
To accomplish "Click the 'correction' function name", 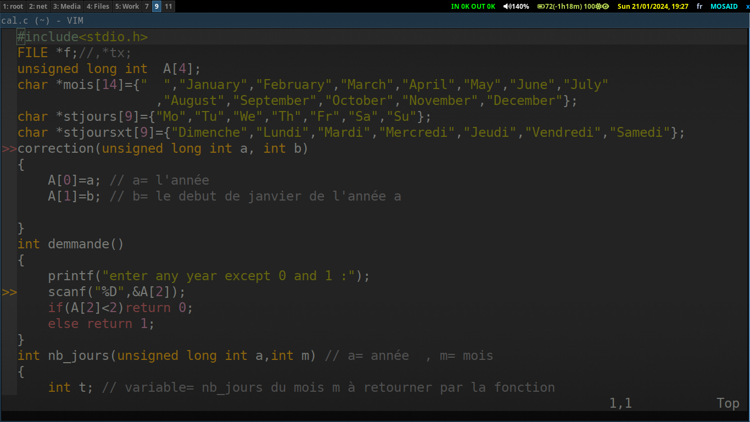I will (55, 148).
